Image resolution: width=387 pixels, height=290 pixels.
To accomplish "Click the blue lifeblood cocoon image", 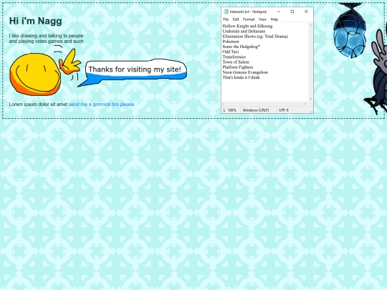I will coord(350,31).
